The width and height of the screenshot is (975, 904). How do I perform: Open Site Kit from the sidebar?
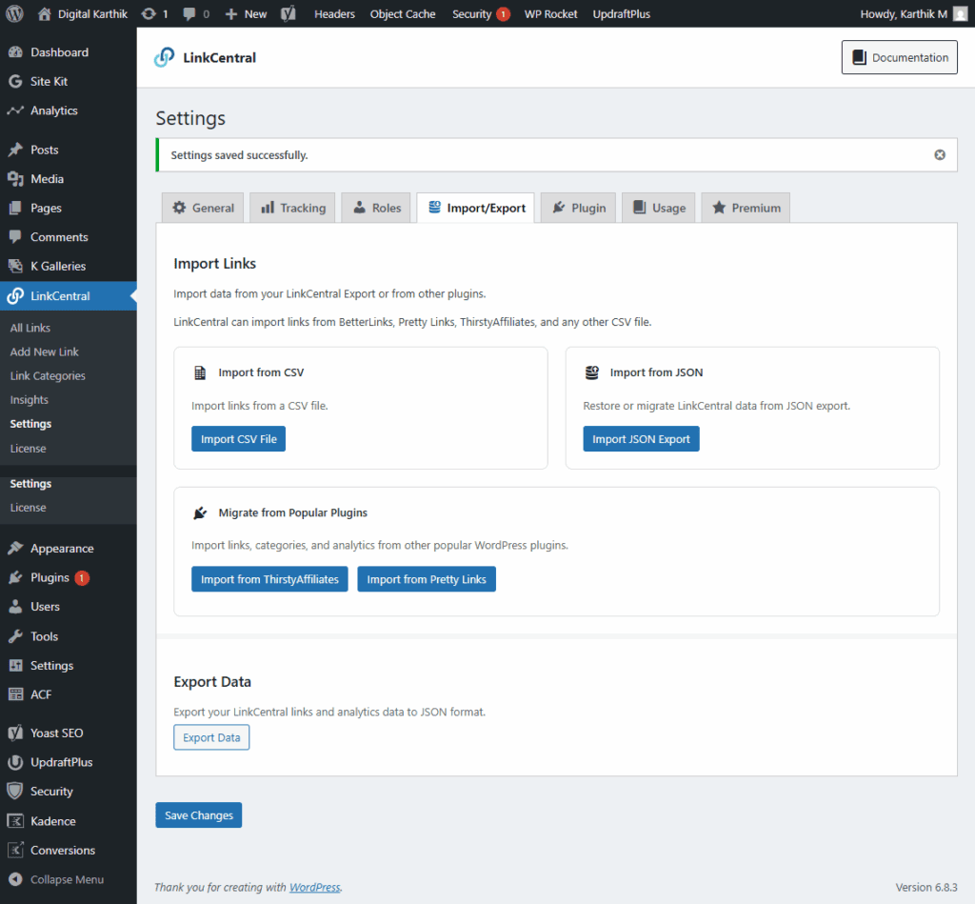49,82
